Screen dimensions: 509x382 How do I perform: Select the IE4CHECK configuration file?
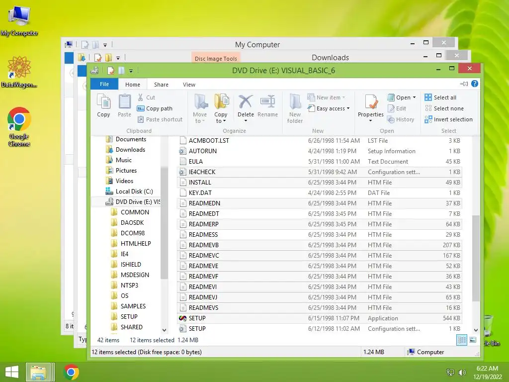(320, 172)
